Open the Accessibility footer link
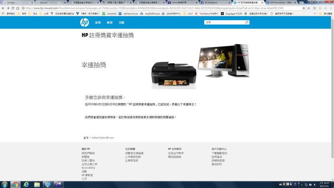The height and width of the screenshot is (188, 334). 88,168
